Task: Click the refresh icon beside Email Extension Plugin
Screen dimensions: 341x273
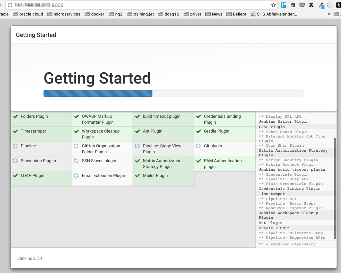Action: point(76,176)
